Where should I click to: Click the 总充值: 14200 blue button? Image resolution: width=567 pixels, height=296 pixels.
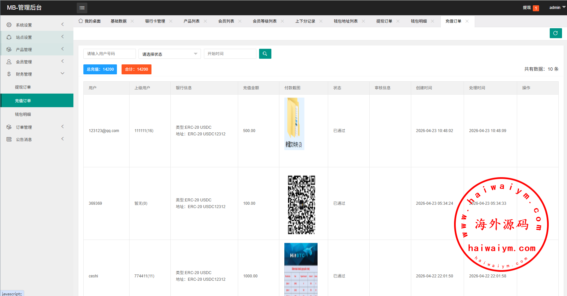[100, 69]
